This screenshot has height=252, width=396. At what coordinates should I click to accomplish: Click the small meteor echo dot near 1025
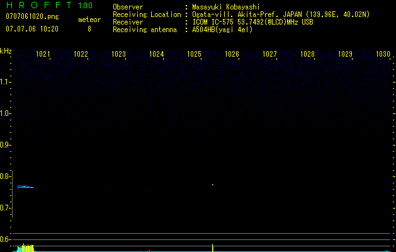[213, 185]
